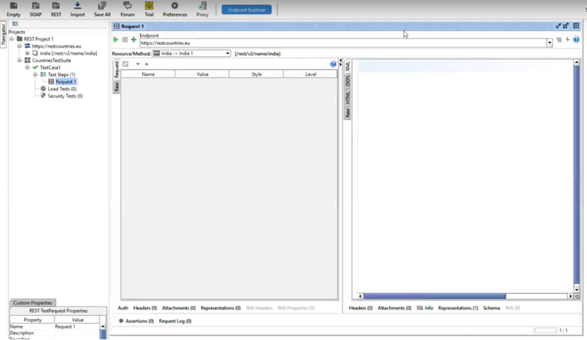Open the Proxy settings icon
587x340 pixels.
click(202, 9)
